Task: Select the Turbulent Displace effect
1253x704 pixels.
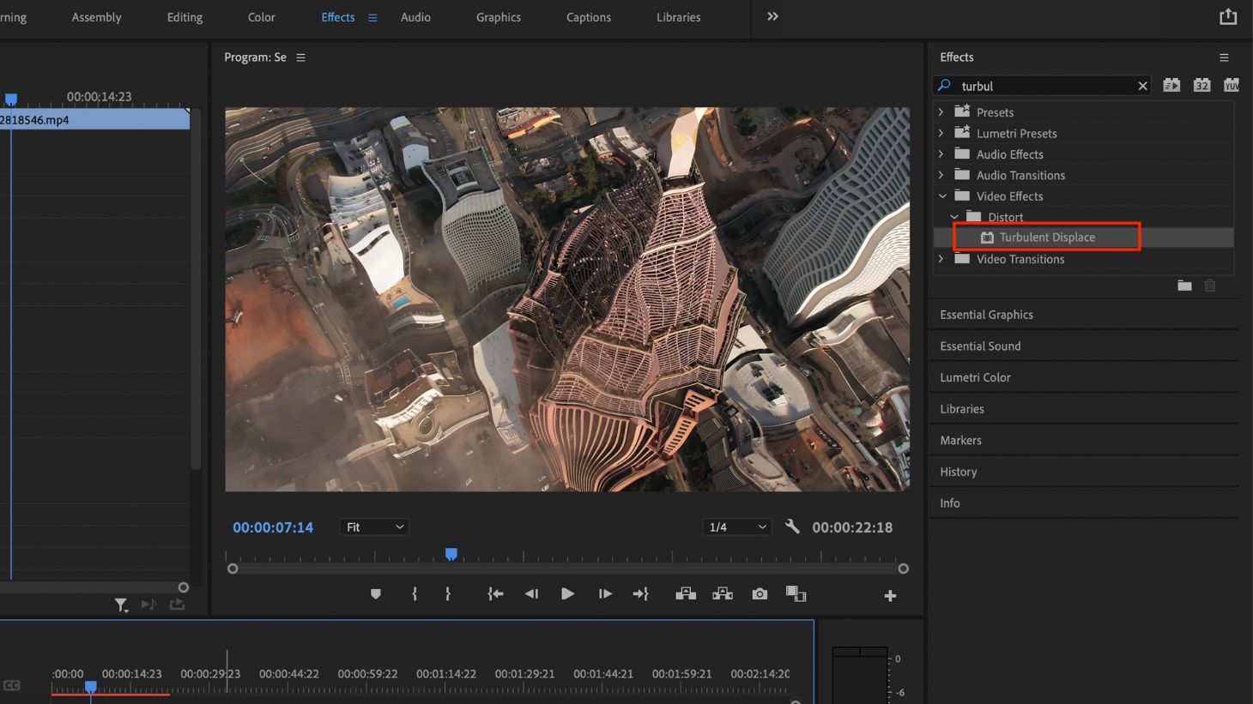Action: [1047, 237]
